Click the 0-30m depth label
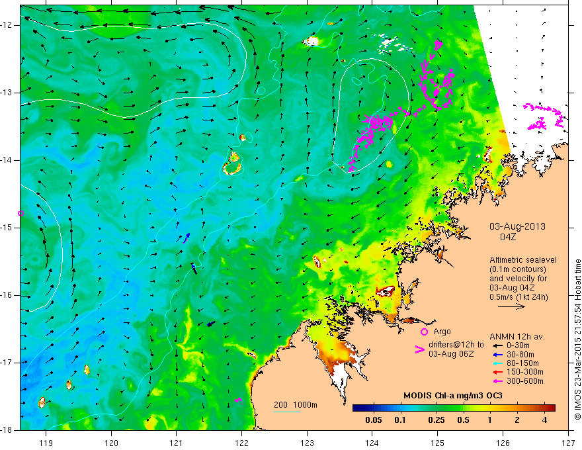 (519, 345)
